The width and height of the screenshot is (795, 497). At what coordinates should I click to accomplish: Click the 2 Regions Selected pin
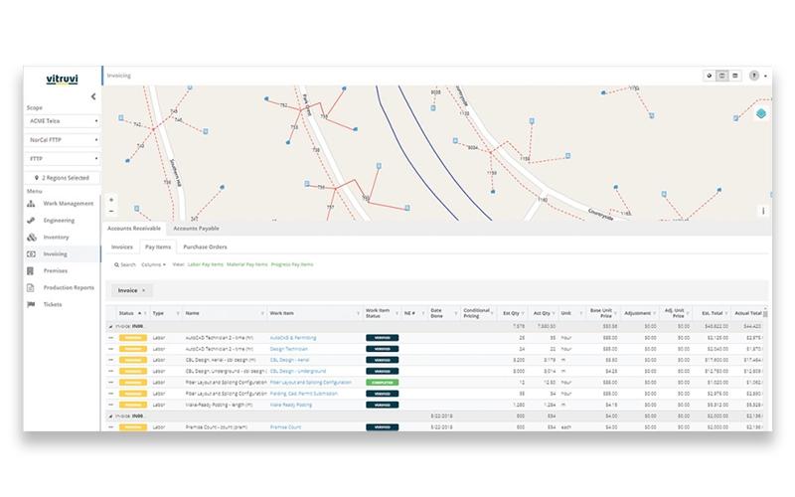(37, 178)
